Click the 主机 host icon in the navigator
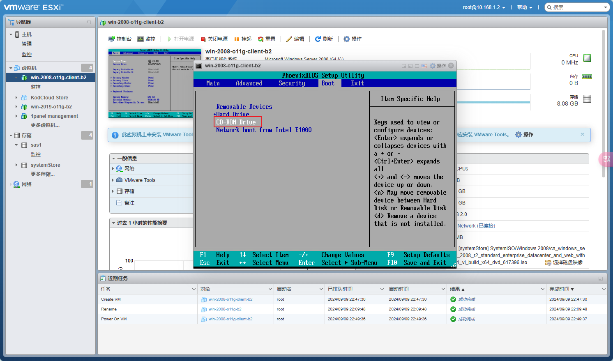Image resolution: width=613 pixels, height=361 pixels. (17, 34)
